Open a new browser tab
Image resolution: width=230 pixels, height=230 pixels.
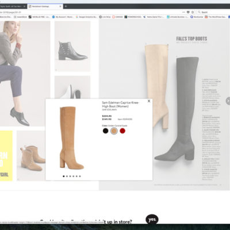pyautogui.click(x=66, y=6)
